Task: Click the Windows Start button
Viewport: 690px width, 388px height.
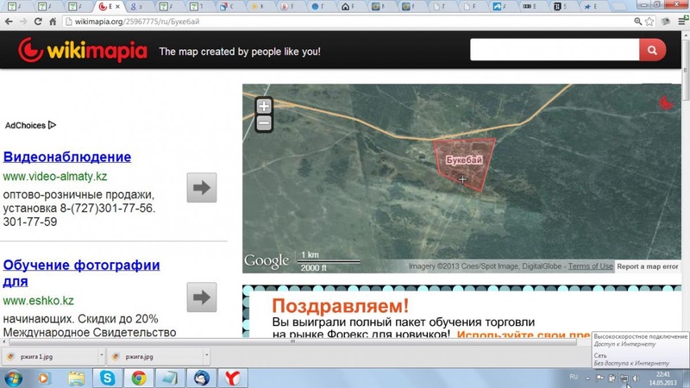Action: [x=14, y=378]
